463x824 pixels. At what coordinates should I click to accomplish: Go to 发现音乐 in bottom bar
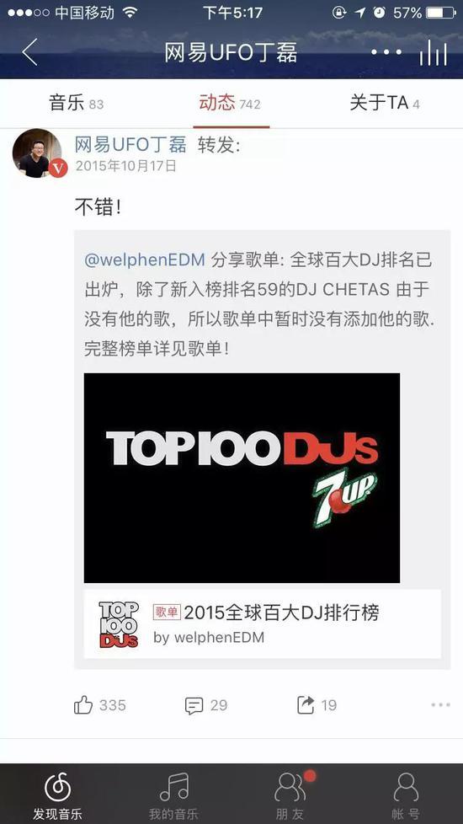pyautogui.click(x=58, y=794)
